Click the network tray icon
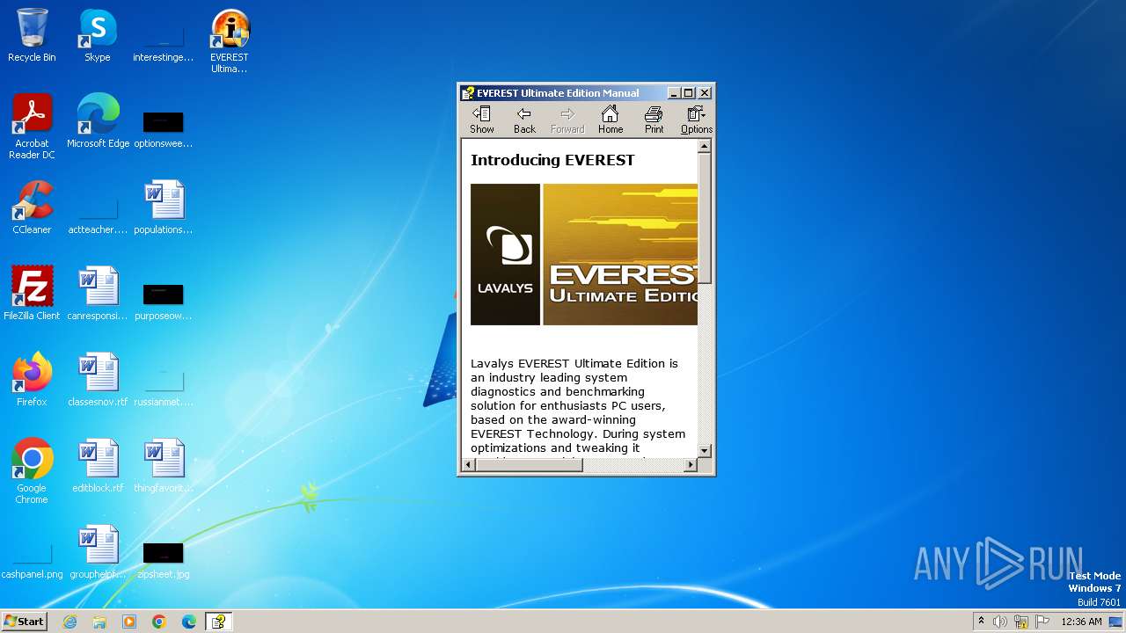1126x633 pixels. pos(1021,622)
